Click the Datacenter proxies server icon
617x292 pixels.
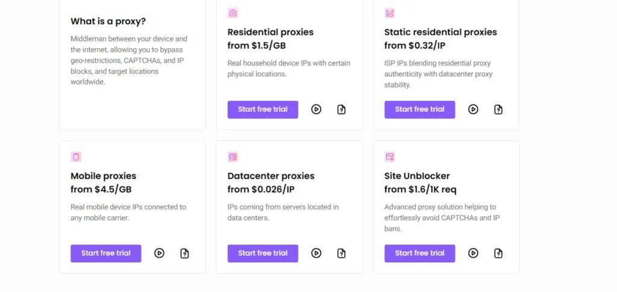pyautogui.click(x=233, y=157)
